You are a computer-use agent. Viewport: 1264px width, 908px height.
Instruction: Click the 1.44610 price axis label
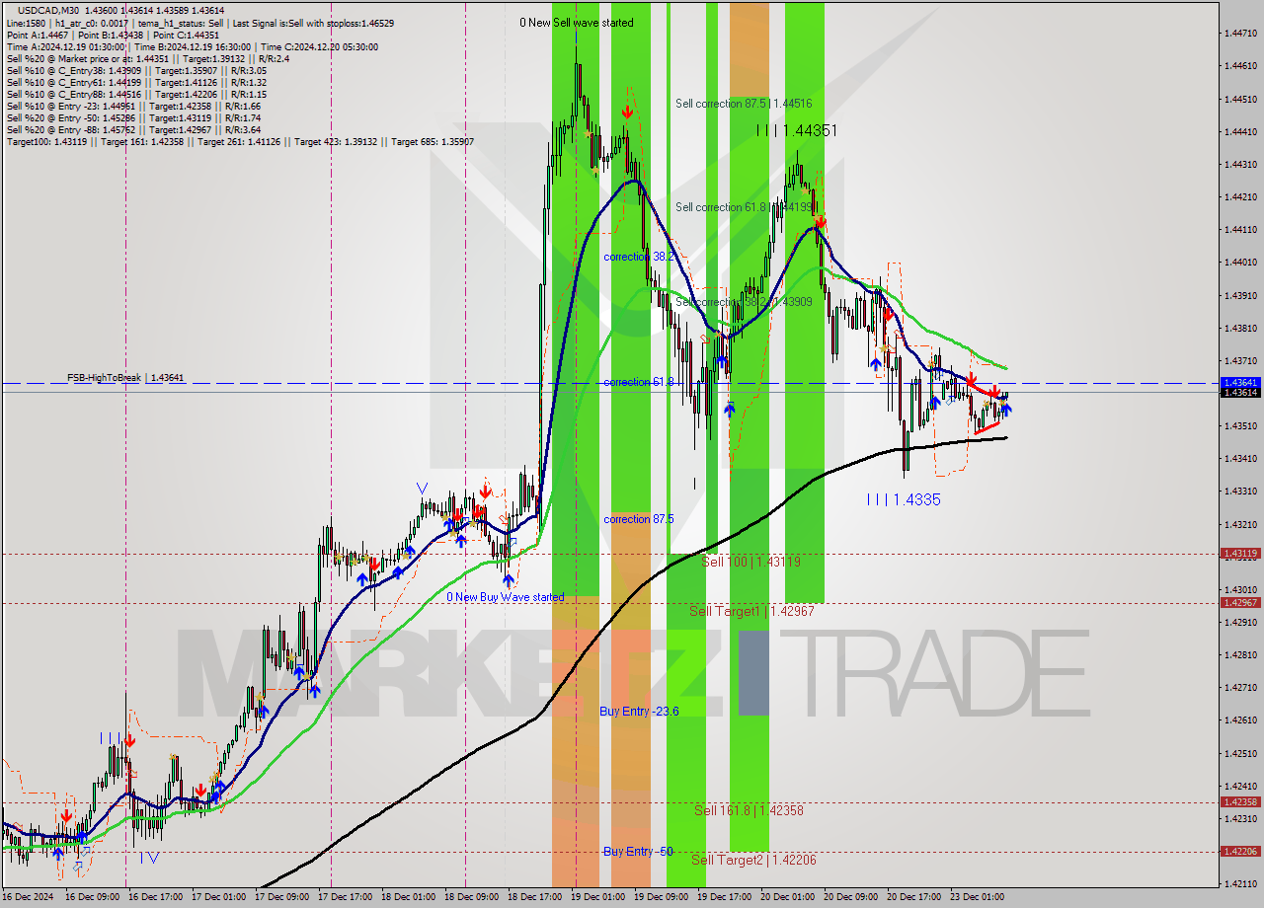pyautogui.click(x=1240, y=66)
